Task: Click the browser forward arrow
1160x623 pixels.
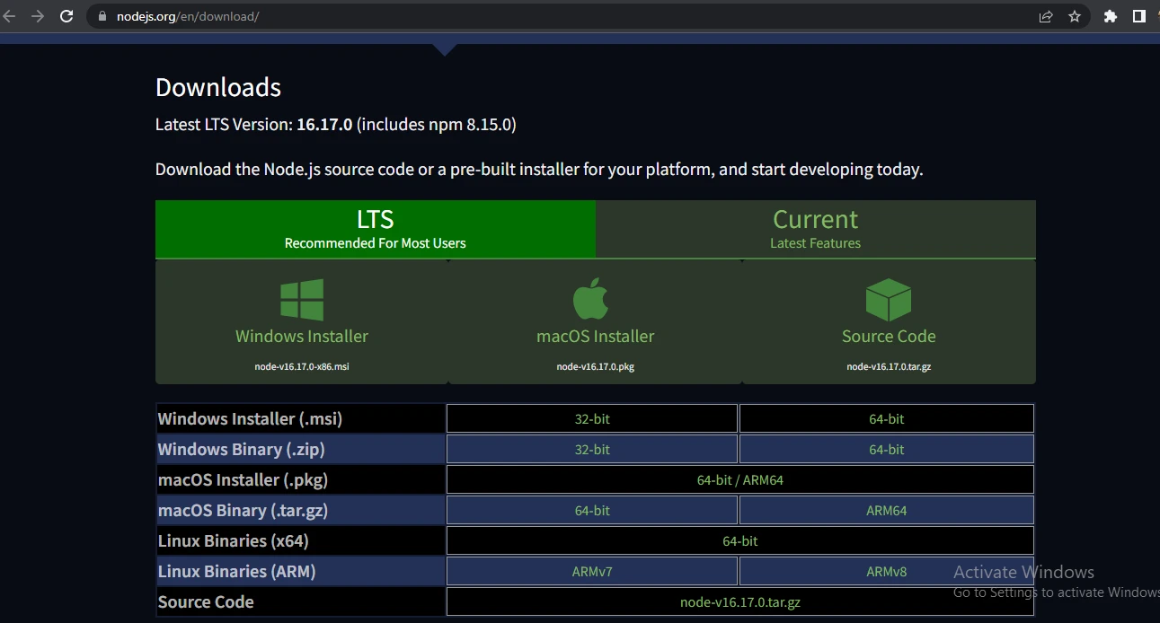Action: point(38,16)
